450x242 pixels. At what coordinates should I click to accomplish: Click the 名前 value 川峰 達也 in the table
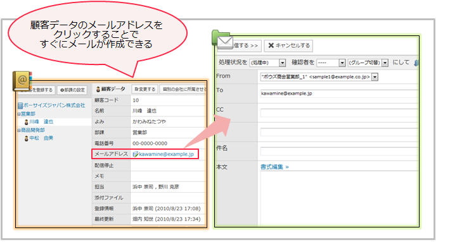(145, 111)
